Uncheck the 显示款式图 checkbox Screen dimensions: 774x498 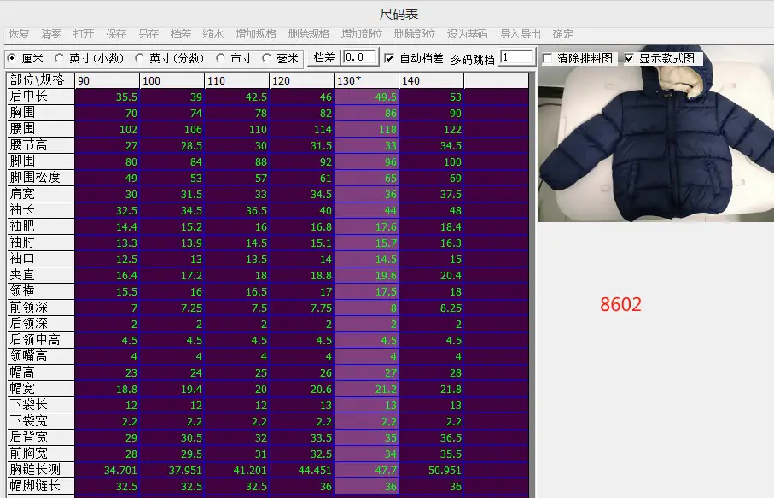pos(629,58)
